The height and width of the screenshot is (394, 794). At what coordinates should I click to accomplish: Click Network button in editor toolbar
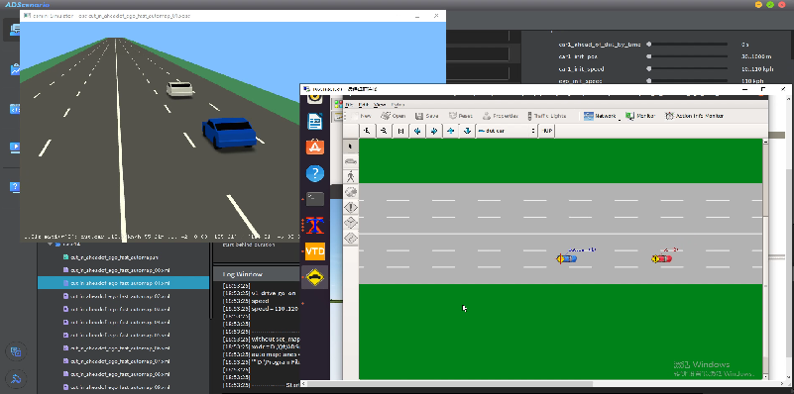click(600, 116)
